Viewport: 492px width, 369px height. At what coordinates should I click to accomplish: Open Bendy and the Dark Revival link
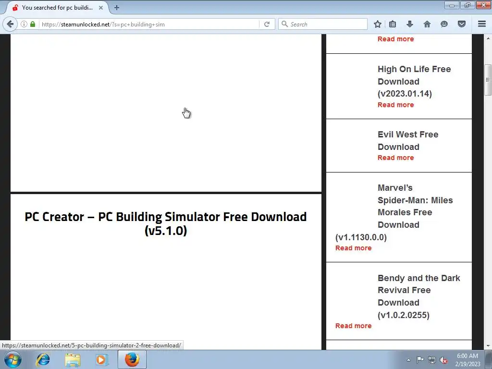[419, 296]
